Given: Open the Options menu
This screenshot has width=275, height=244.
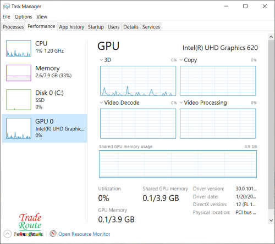Looking at the screenshot, I should 23,17.
